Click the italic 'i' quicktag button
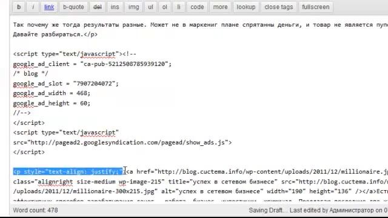This screenshot has height=218, width=388. (33, 7)
